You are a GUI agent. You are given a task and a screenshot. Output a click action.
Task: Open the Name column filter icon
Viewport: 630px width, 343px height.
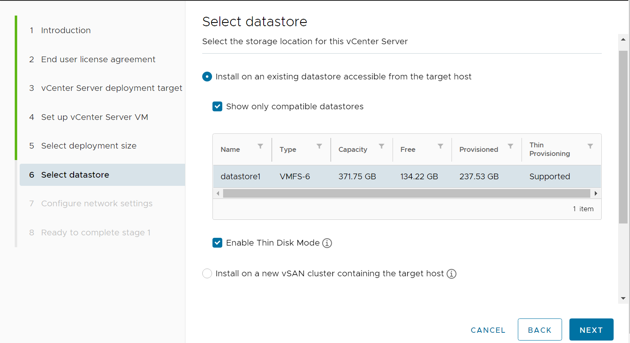coord(260,146)
